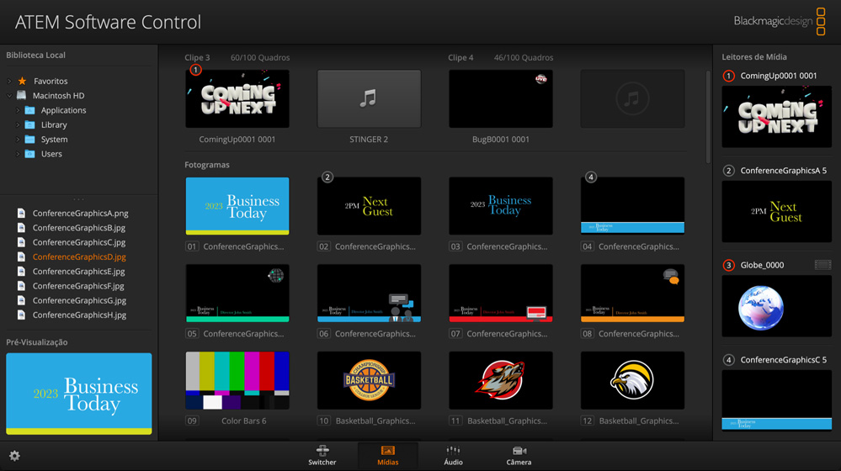This screenshot has height=471, width=841.
Task: Collapse the Macintosh HD tree
Action: click(x=10, y=96)
